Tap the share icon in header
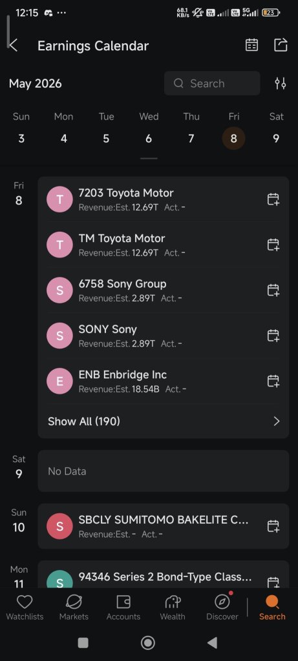This screenshot has height=661, width=298. (x=281, y=45)
